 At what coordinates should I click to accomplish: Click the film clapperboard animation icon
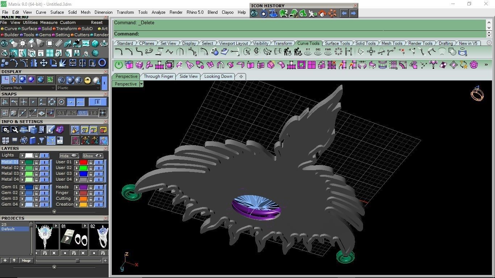pos(13,53)
